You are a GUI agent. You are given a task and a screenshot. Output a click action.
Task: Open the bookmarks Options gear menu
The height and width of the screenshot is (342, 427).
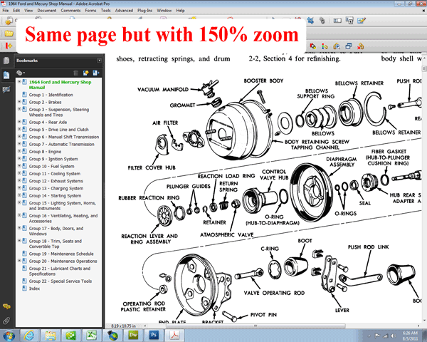[x=21, y=73]
